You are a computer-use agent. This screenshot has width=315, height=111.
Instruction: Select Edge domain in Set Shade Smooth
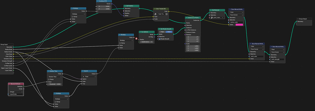162,32
